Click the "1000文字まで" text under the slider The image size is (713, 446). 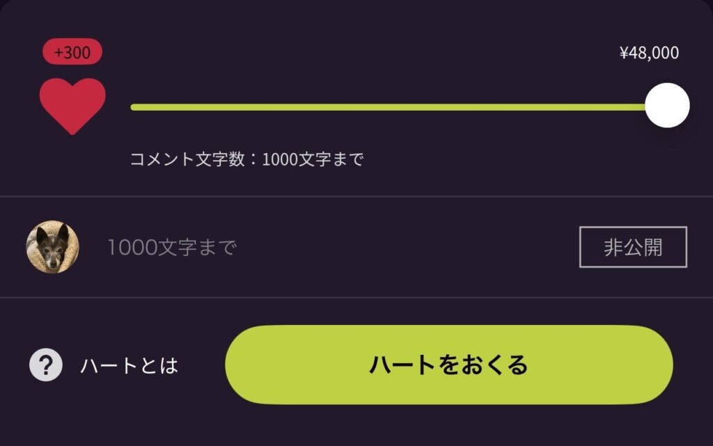313,159
